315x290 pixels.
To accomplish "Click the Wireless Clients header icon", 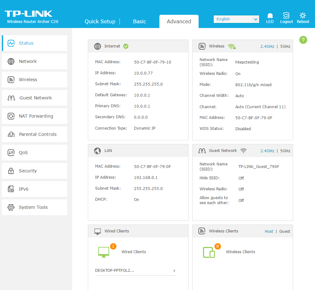I will point(202,231).
